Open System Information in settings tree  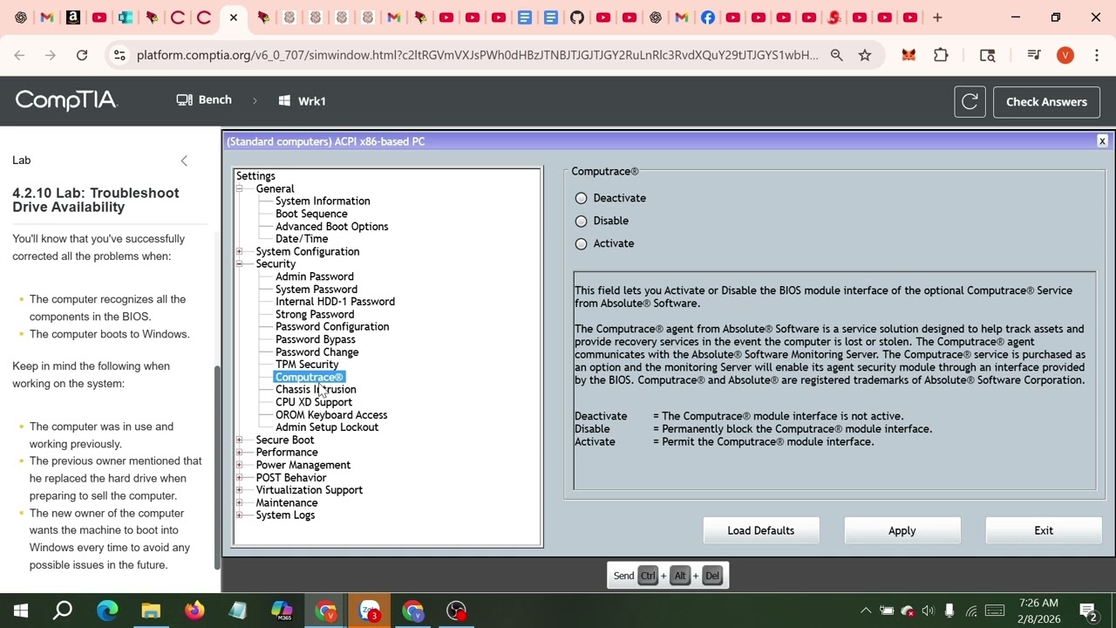[323, 201]
